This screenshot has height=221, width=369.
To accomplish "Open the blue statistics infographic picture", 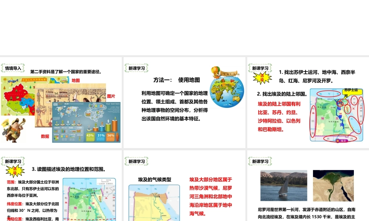I will coord(86,122).
